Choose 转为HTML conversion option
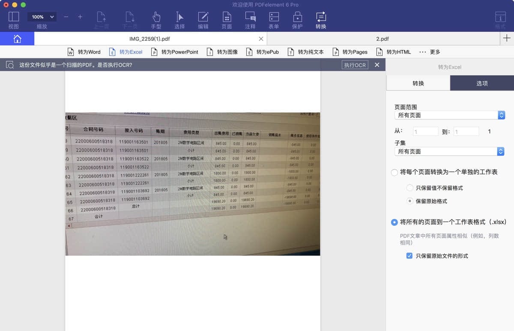This screenshot has width=514, height=331. pos(393,52)
